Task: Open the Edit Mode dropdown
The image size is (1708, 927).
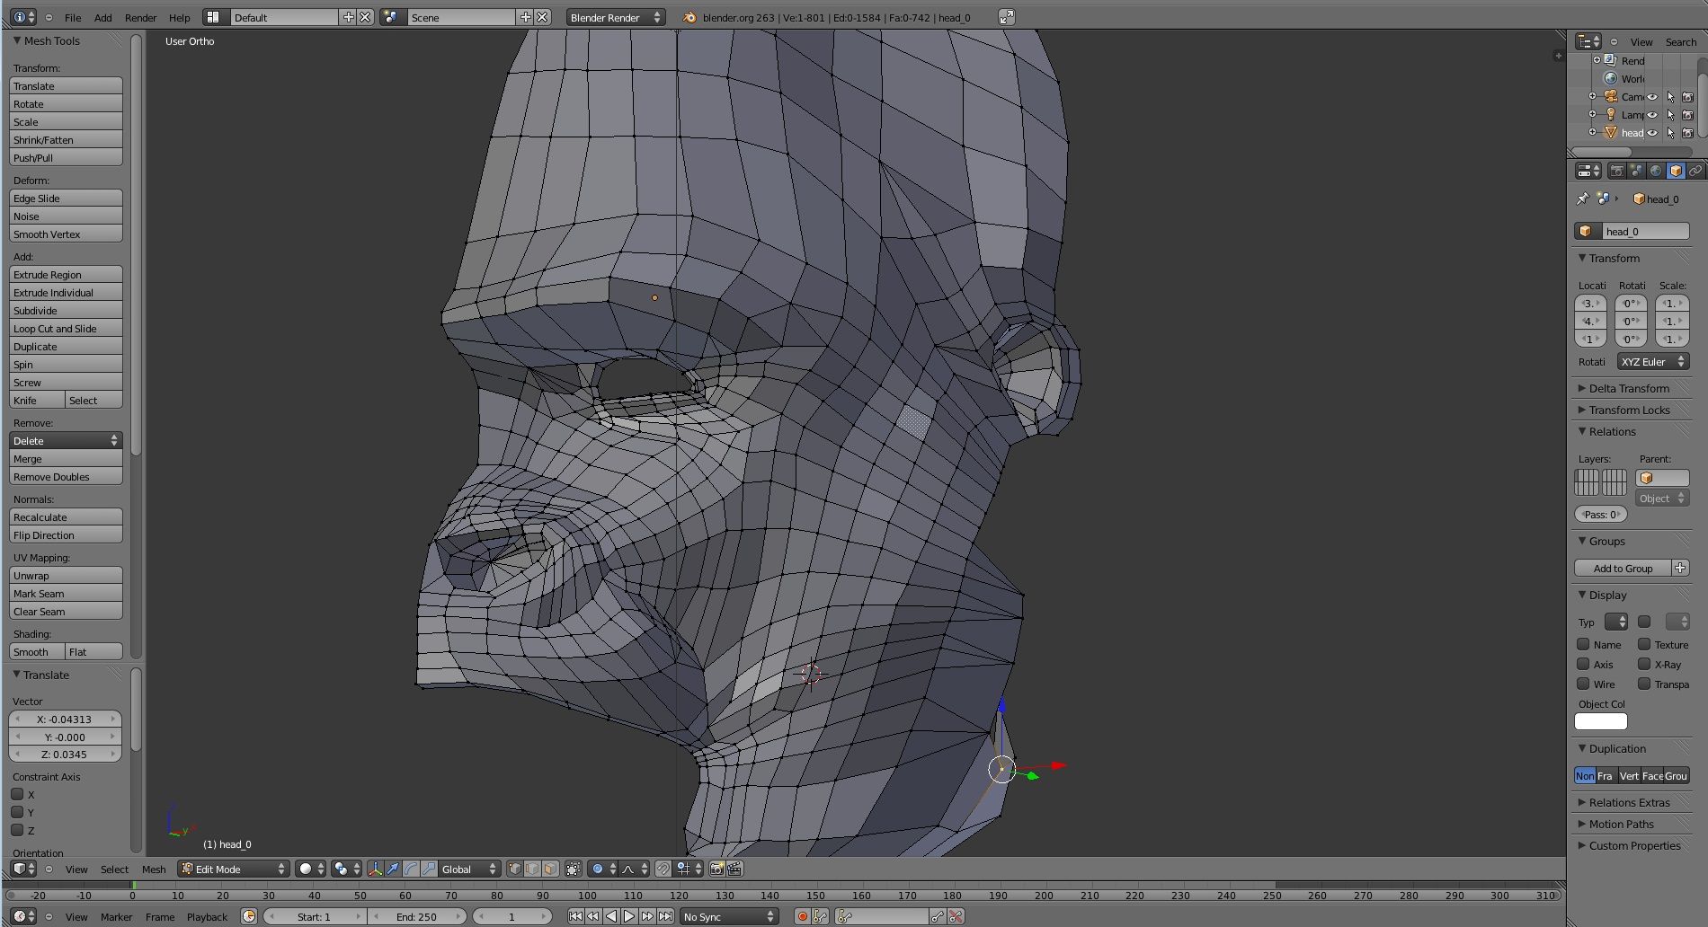Action: 234,869
